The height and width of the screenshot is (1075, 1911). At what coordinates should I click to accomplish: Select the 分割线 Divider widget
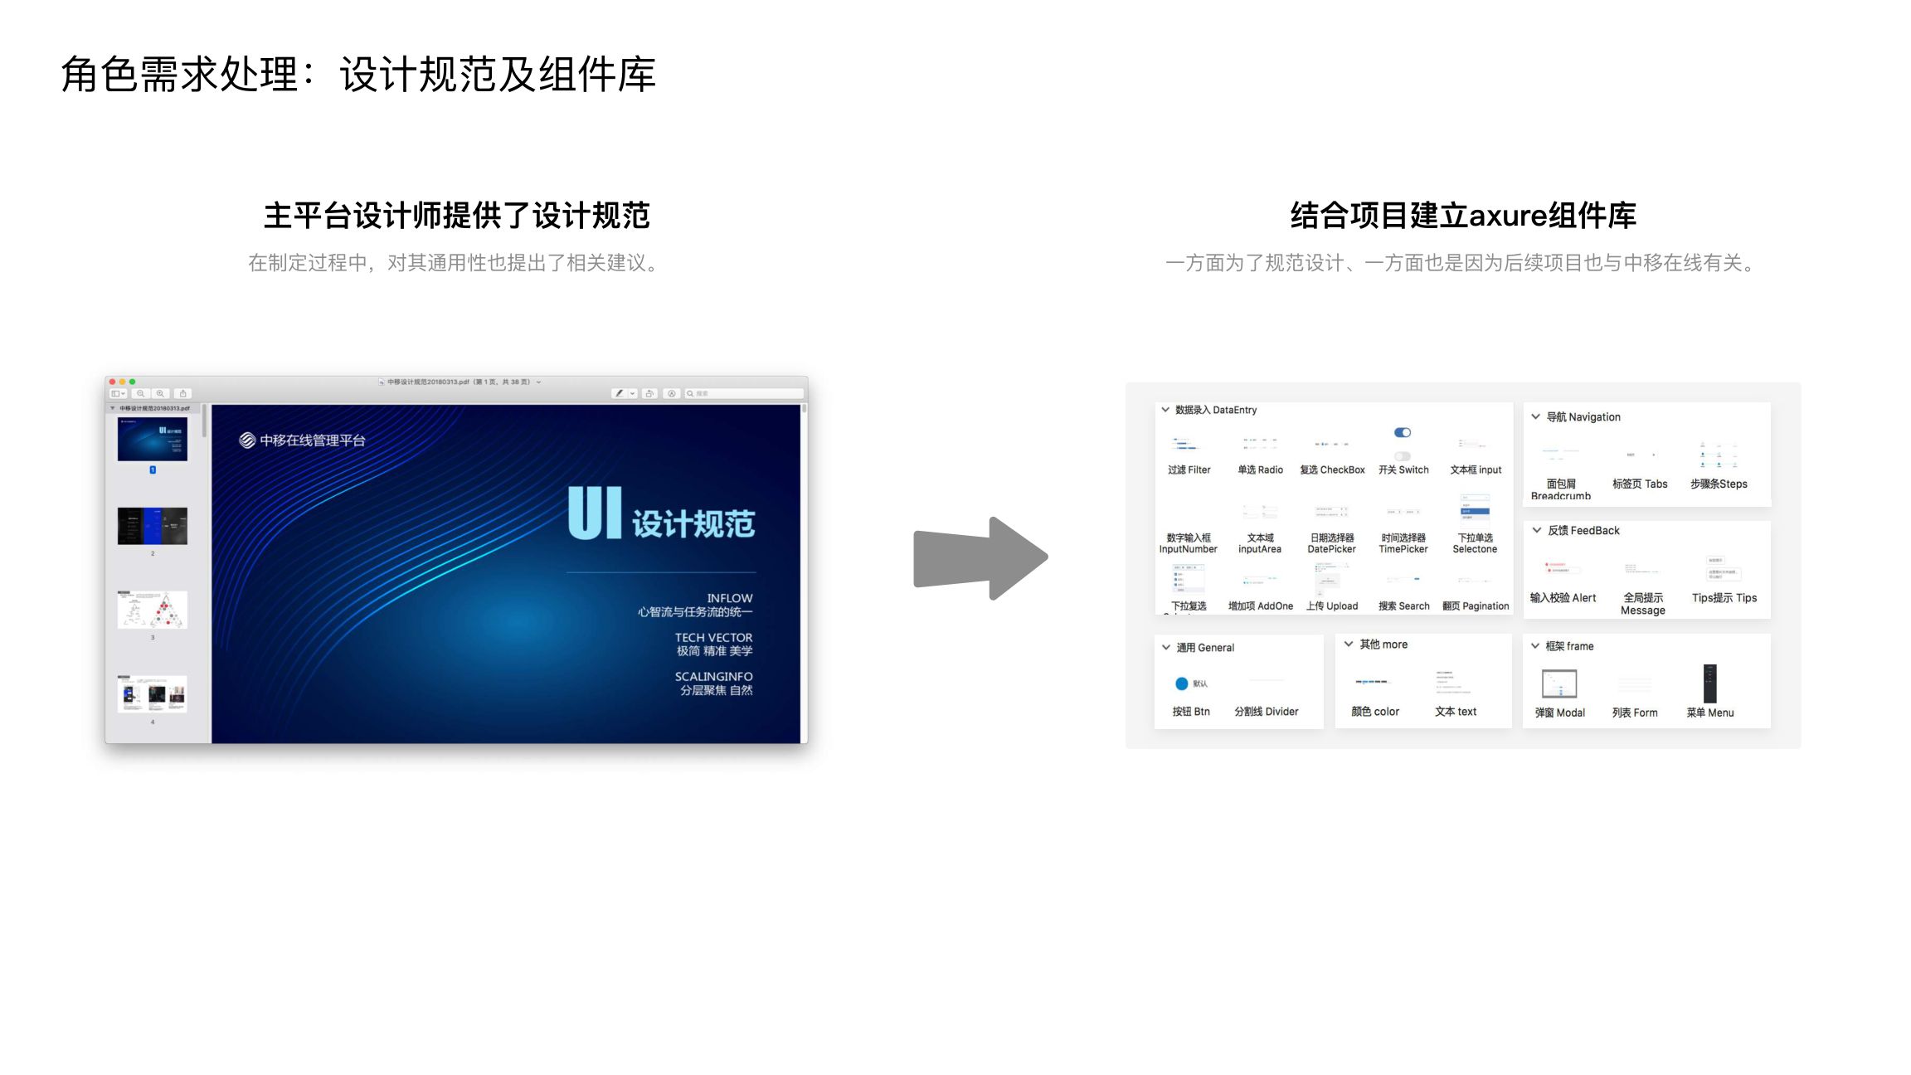coord(1267,697)
